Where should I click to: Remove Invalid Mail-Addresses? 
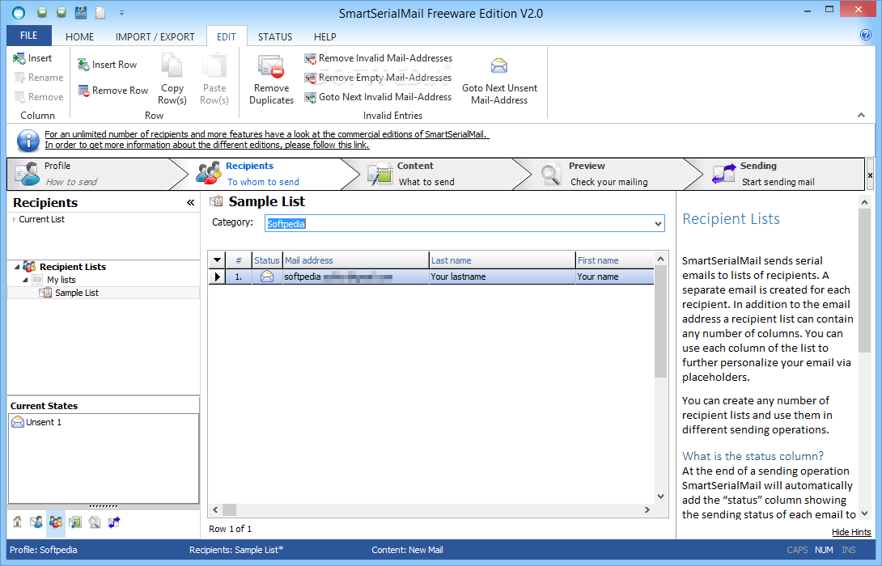coord(379,58)
